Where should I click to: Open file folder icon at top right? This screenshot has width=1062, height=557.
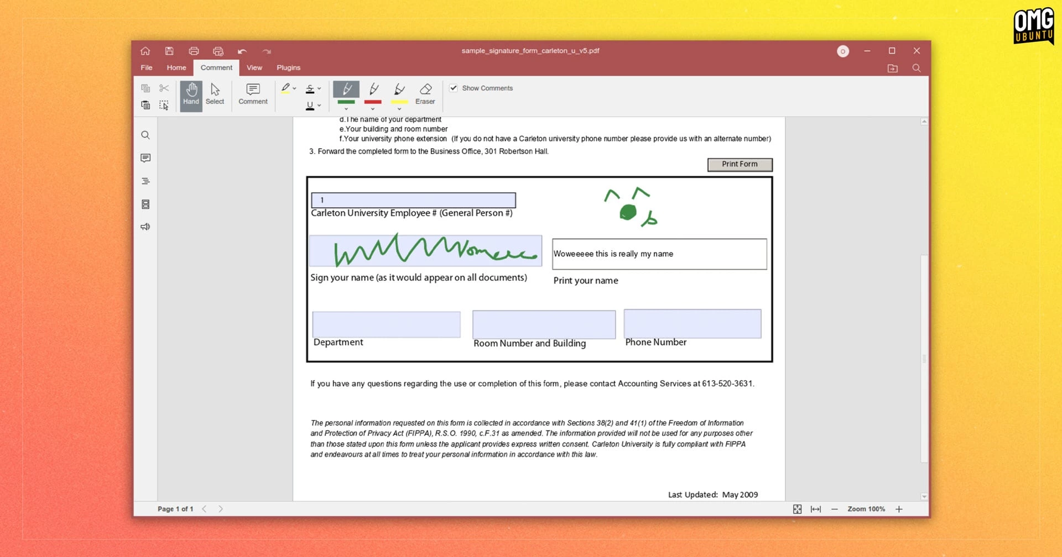892,68
